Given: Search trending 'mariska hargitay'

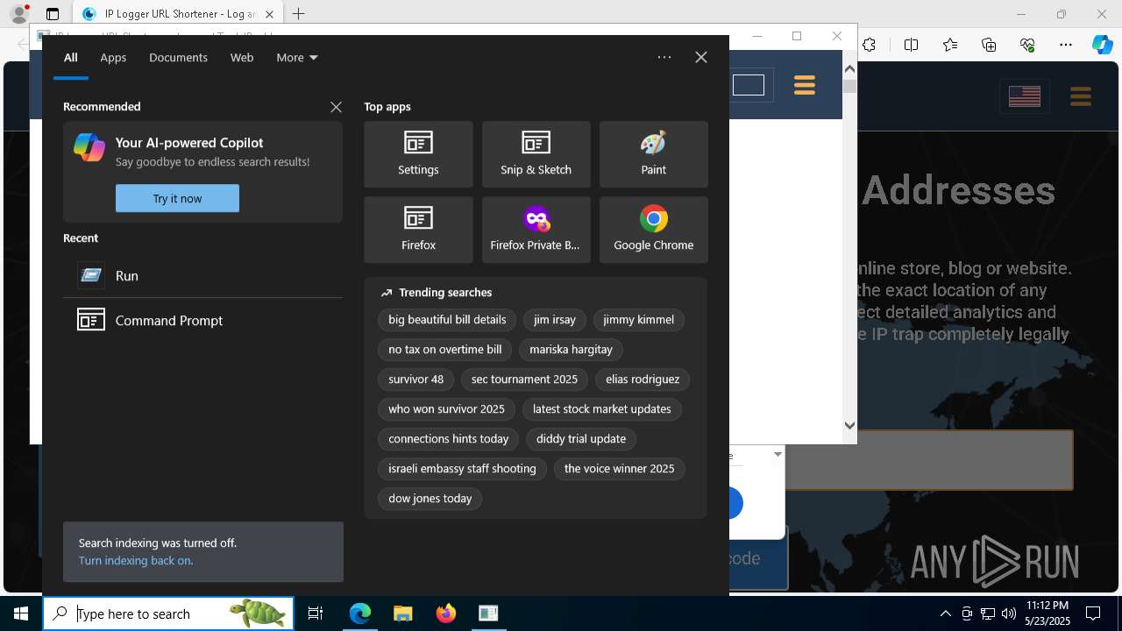Looking at the screenshot, I should coord(571,350).
